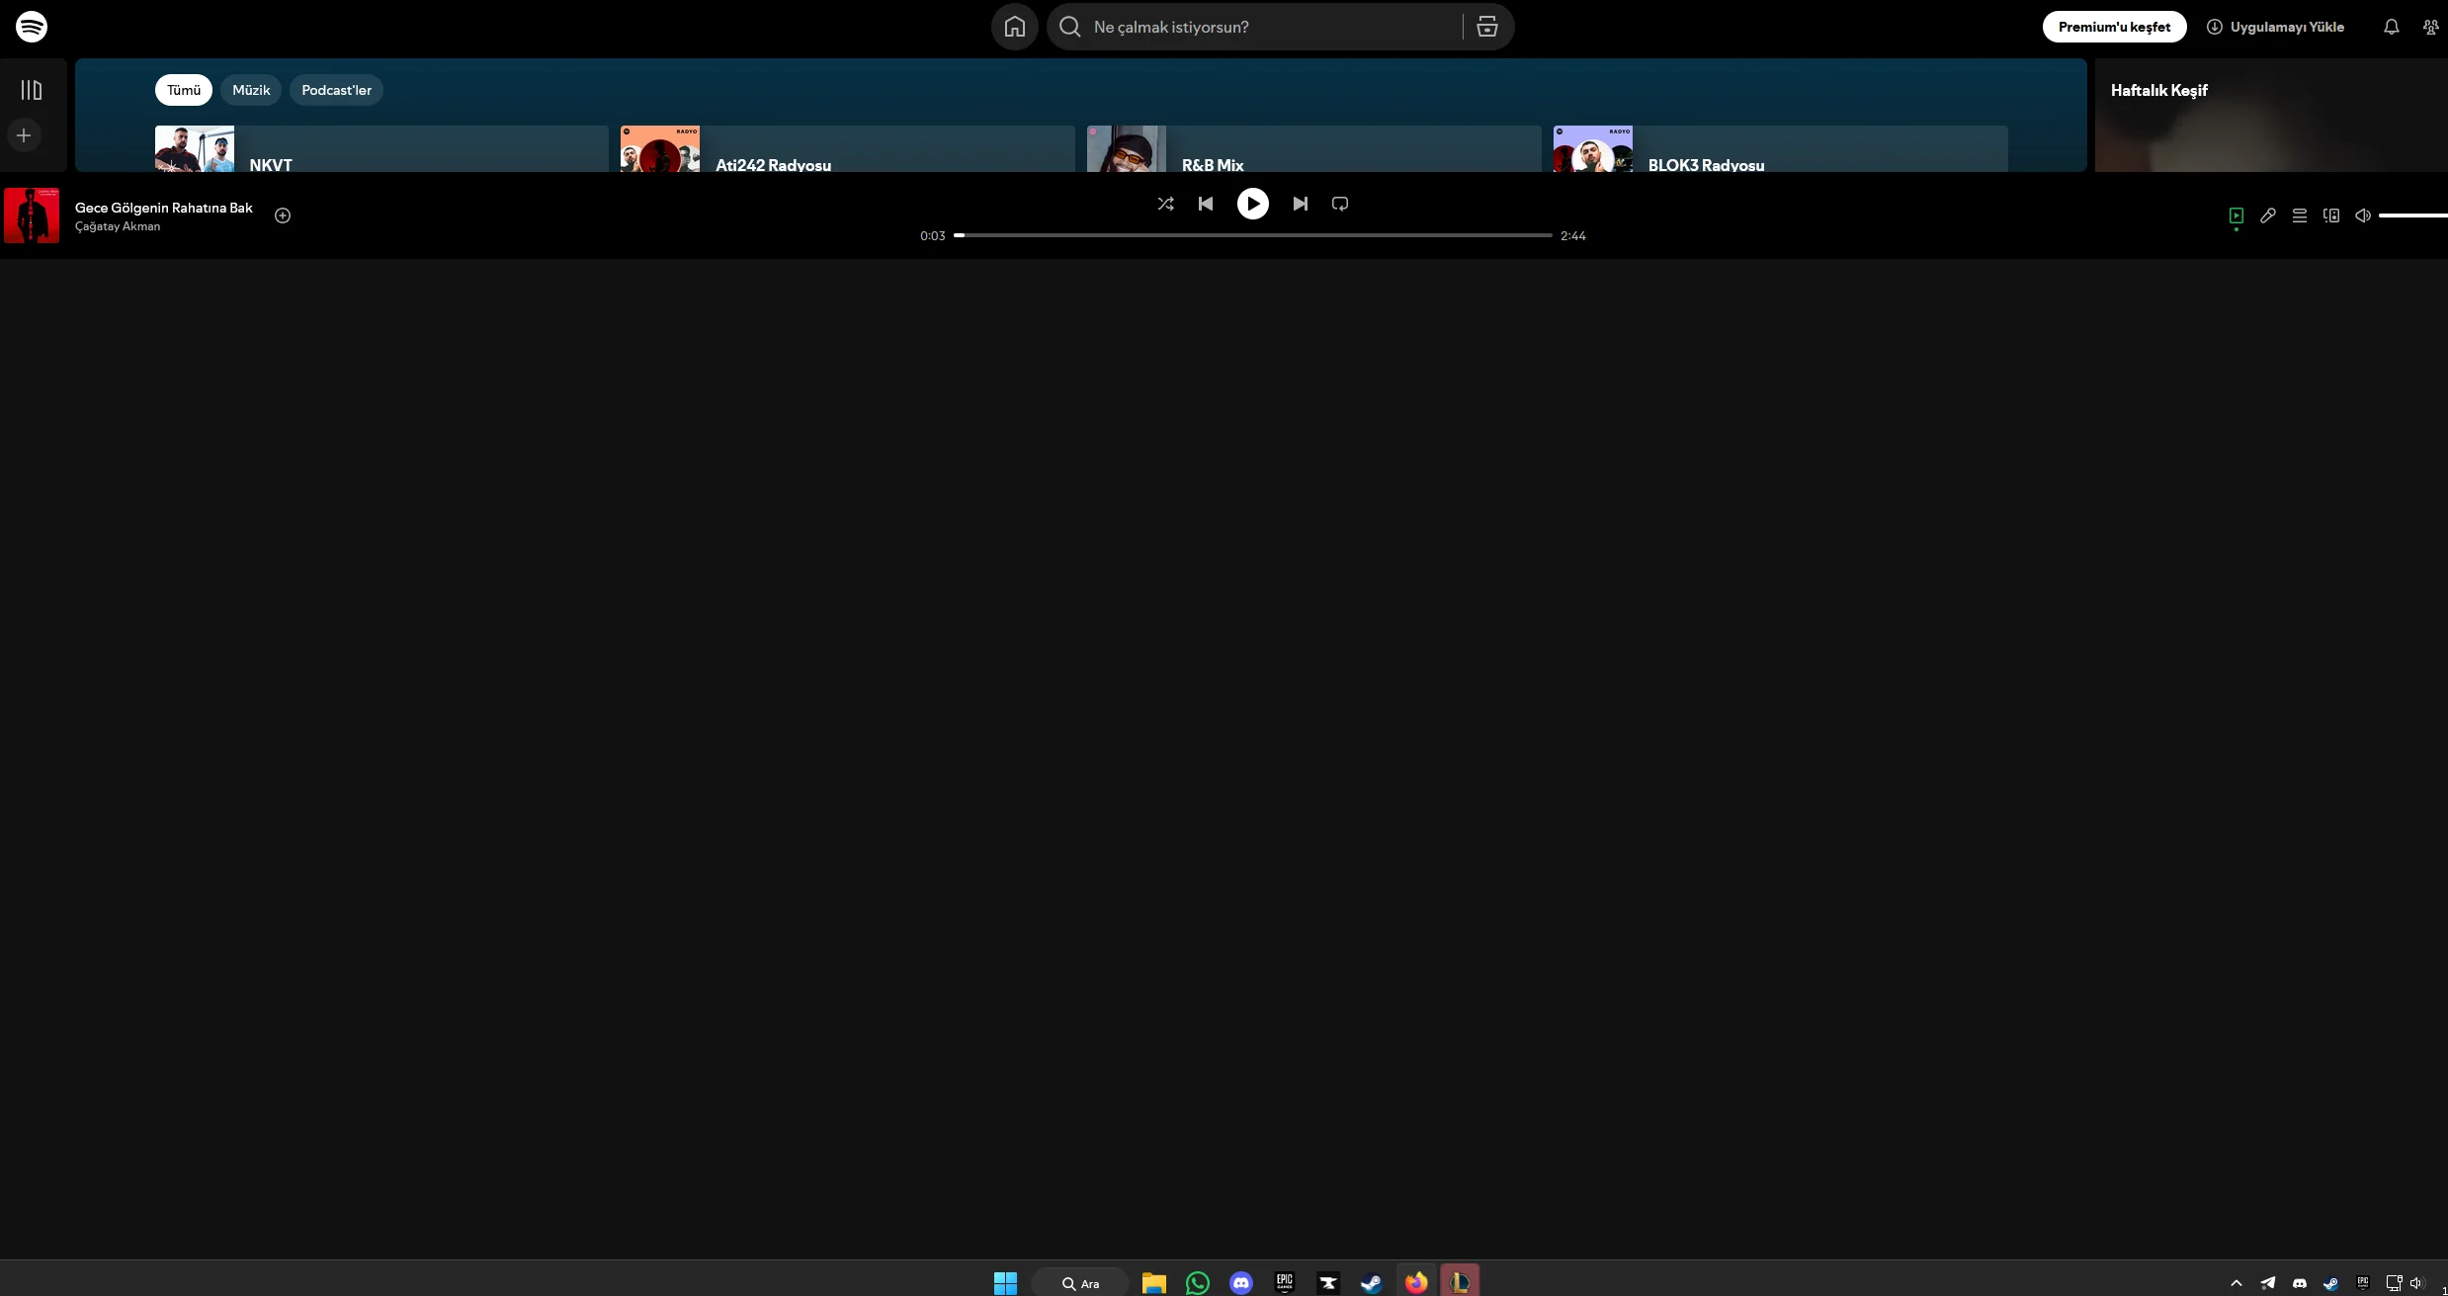Open the connect to device icon
The height and width of the screenshot is (1296, 2448).
[2330, 216]
